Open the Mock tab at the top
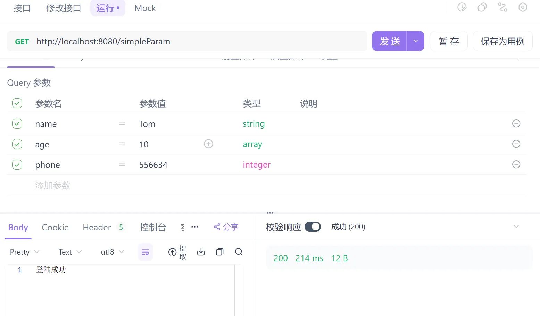Screen dimensions: 540x316 (x=145, y=8)
